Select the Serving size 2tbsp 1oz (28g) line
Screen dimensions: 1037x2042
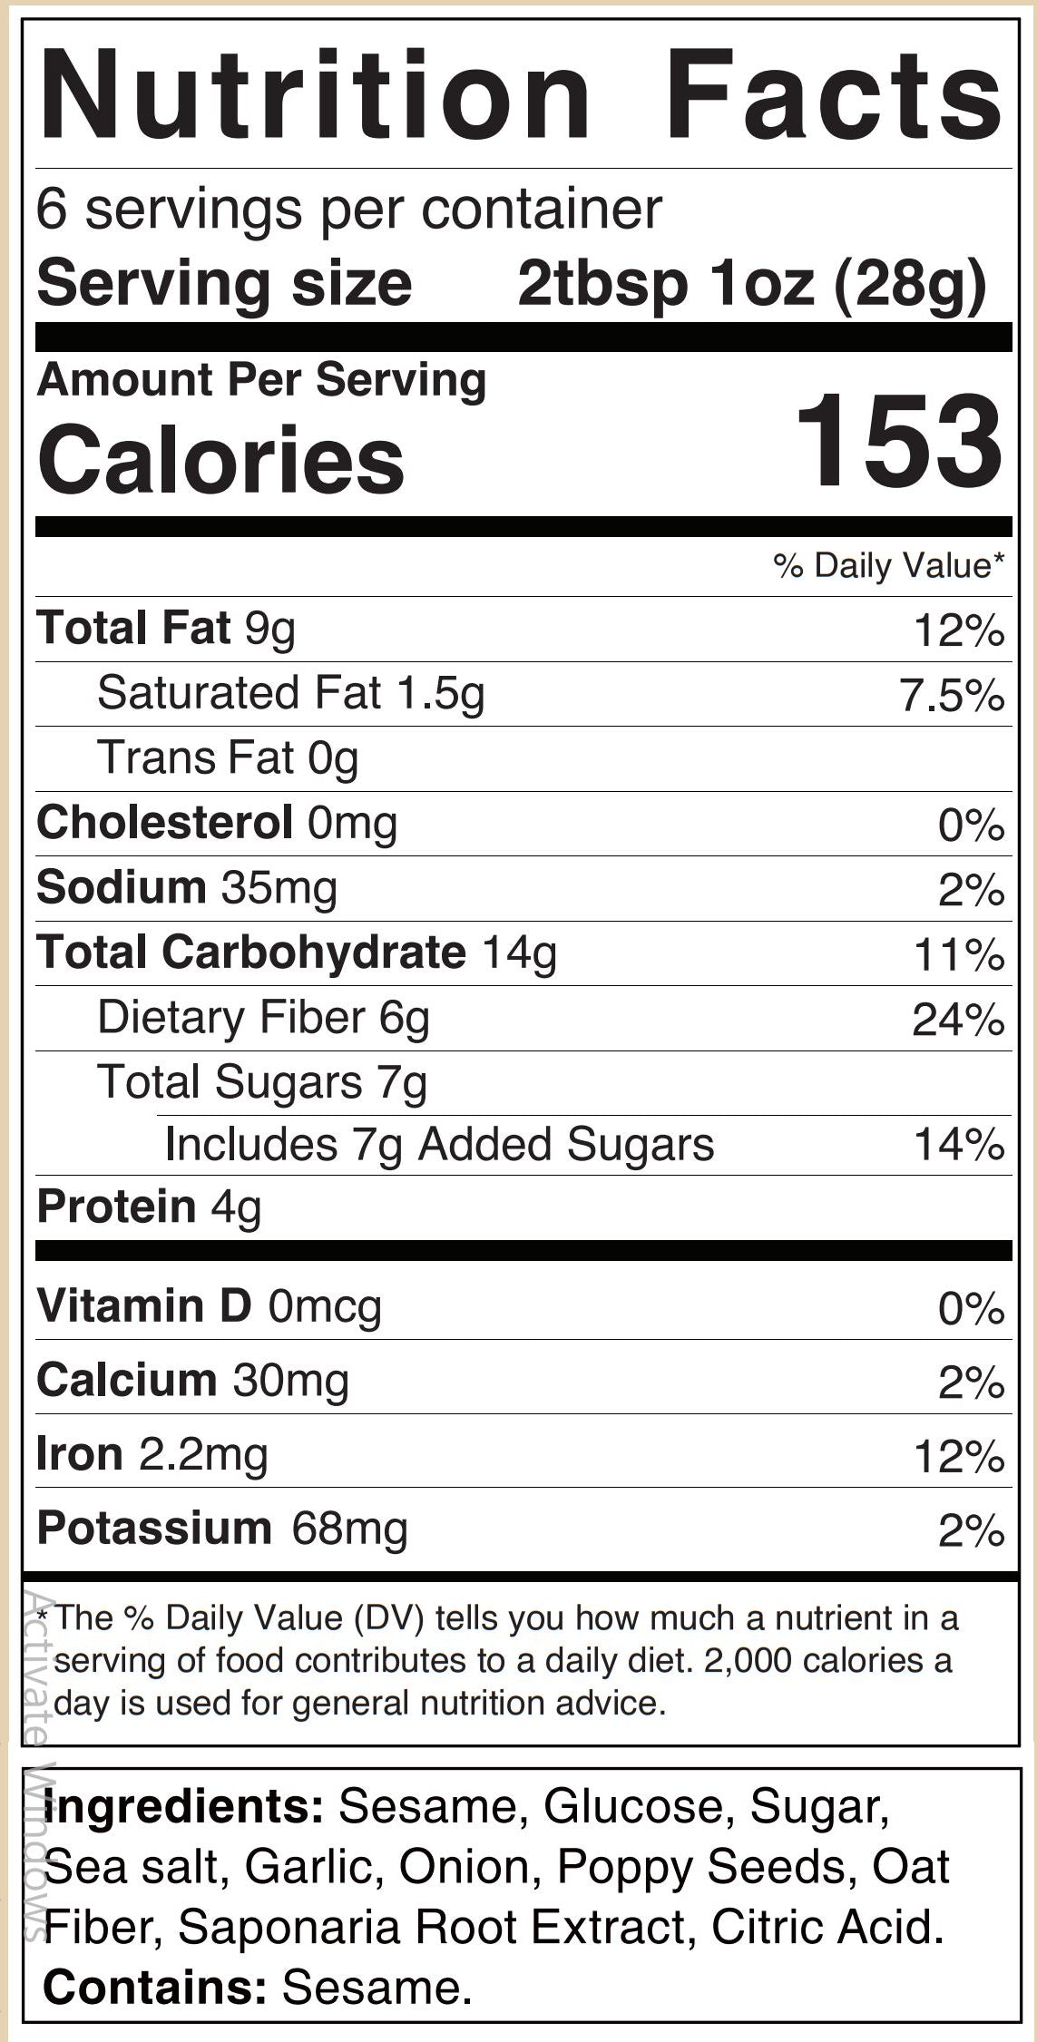[511, 284]
